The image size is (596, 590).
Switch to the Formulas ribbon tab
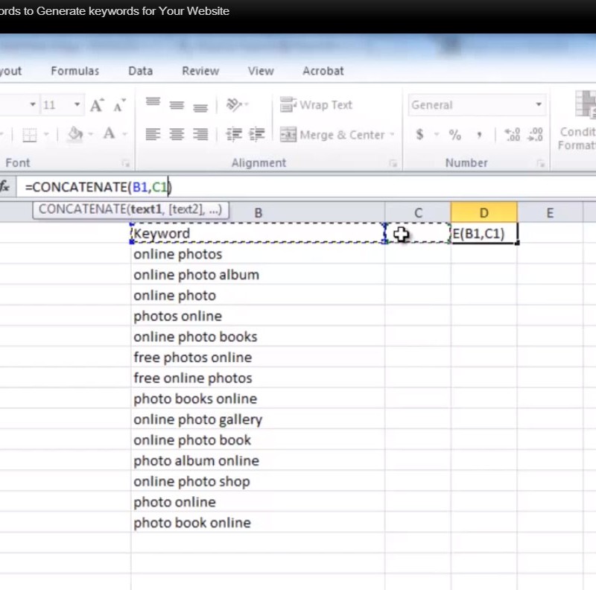[74, 71]
